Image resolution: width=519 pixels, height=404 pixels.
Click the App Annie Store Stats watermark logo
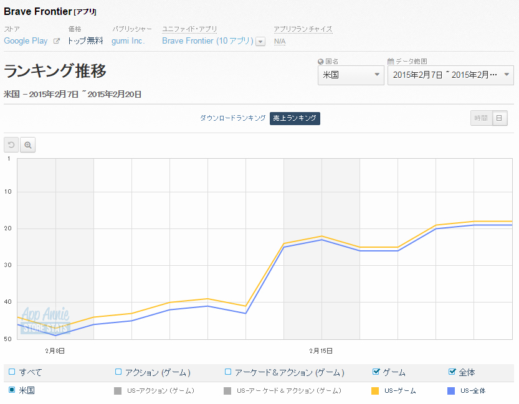(45, 321)
